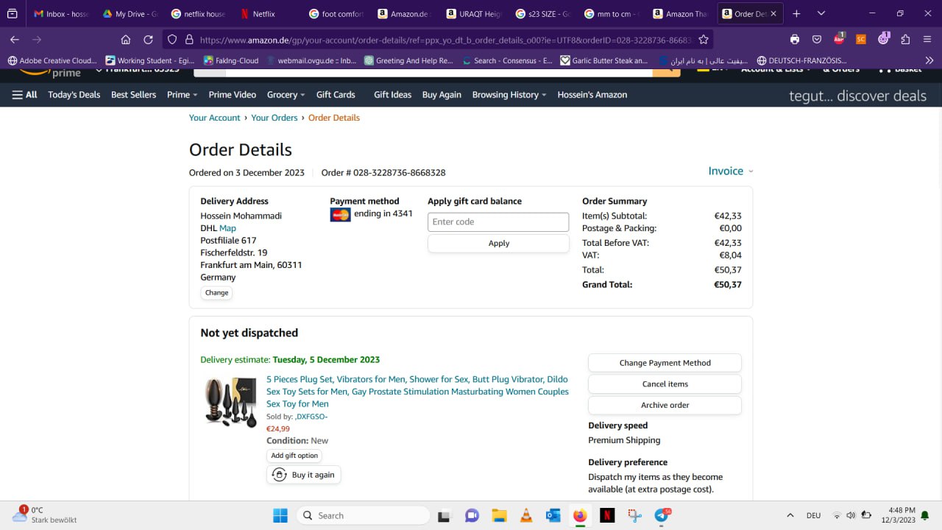This screenshot has width=942, height=530.
Task: Open Today's Deals in the nav bar
Action: tap(74, 95)
